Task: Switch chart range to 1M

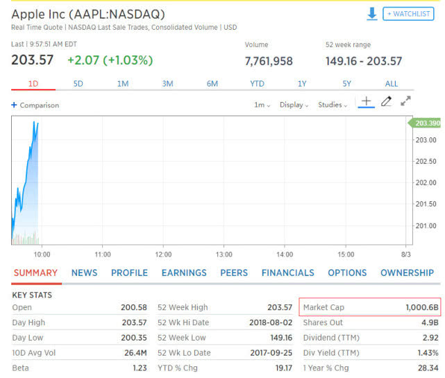Action: point(123,84)
